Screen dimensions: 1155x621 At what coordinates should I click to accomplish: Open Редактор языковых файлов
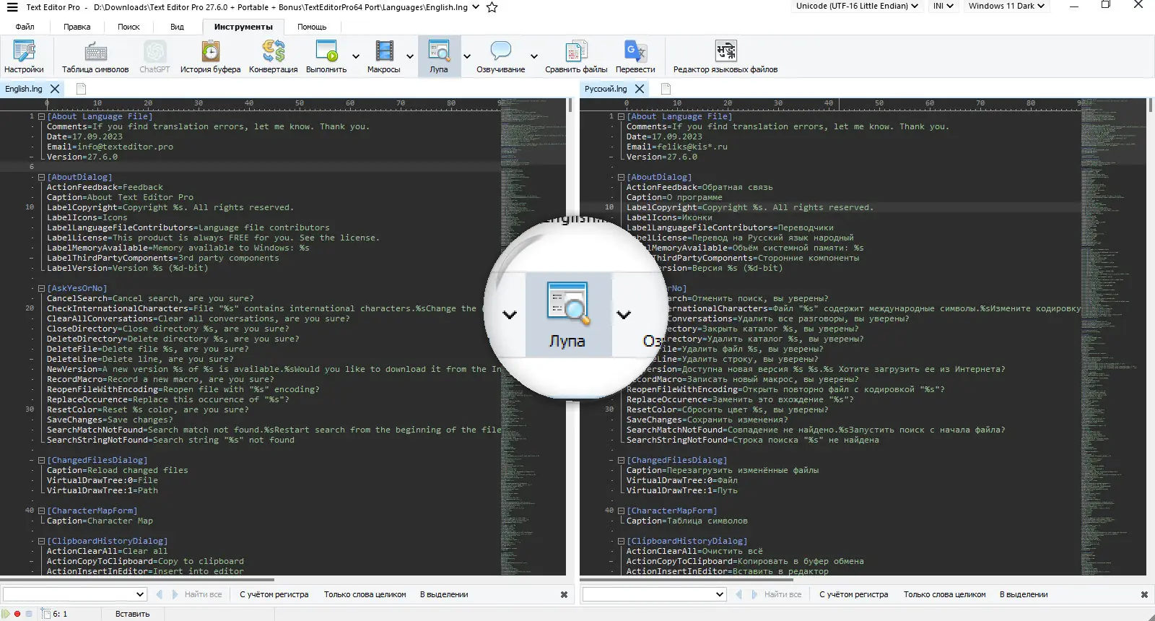725,56
